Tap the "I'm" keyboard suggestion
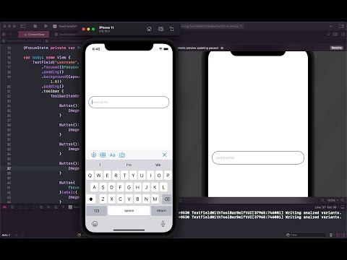This screenshot has width=347, height=260. [x=129, y=165]
